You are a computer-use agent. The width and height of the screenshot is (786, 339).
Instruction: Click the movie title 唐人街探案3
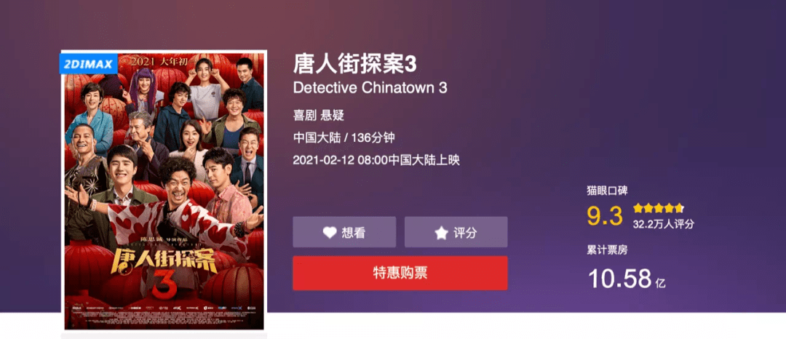pos(355,64)
